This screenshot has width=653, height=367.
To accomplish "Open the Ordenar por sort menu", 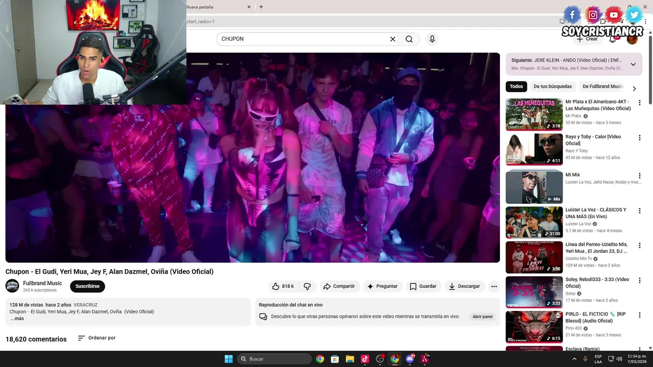I will pos(96,338).
